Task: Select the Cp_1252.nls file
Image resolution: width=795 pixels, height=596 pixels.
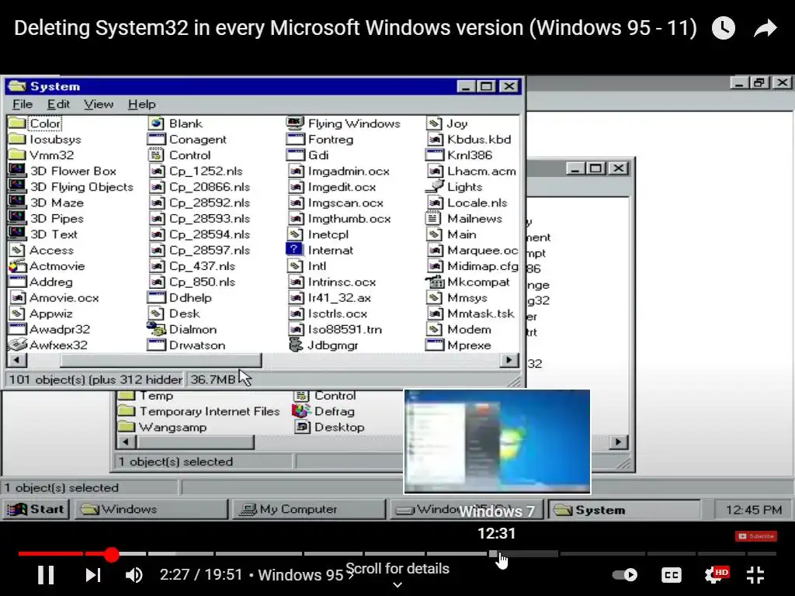Action: point(196,171)
